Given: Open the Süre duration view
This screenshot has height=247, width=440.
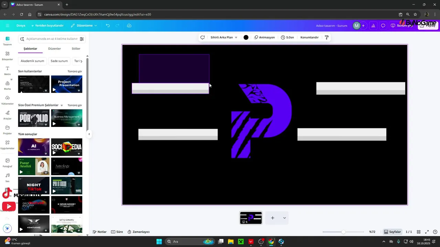Looking at the screenshot, I should [x=117, y=232].
